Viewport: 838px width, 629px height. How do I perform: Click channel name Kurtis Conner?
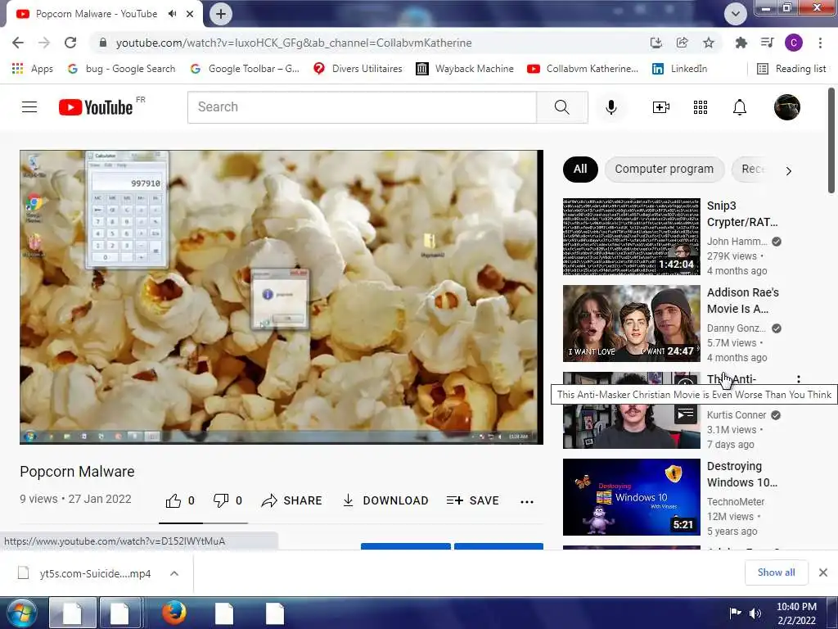pos(737,415)
